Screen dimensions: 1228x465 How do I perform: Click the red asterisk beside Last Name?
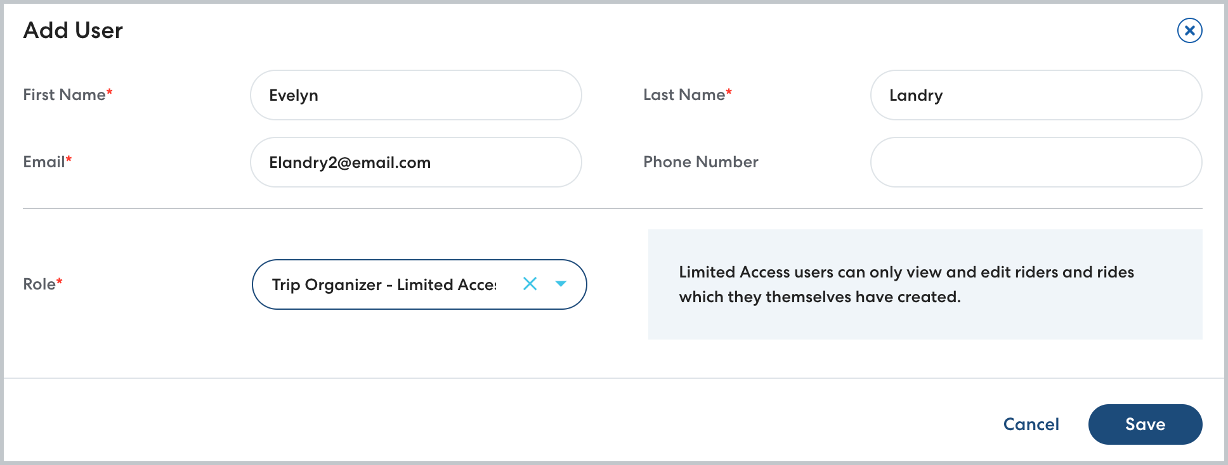pyautogui.click(x=729, y=92)
